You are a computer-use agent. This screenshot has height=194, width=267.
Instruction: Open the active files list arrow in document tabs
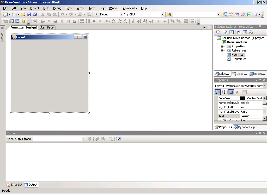(x=204, y=27)
